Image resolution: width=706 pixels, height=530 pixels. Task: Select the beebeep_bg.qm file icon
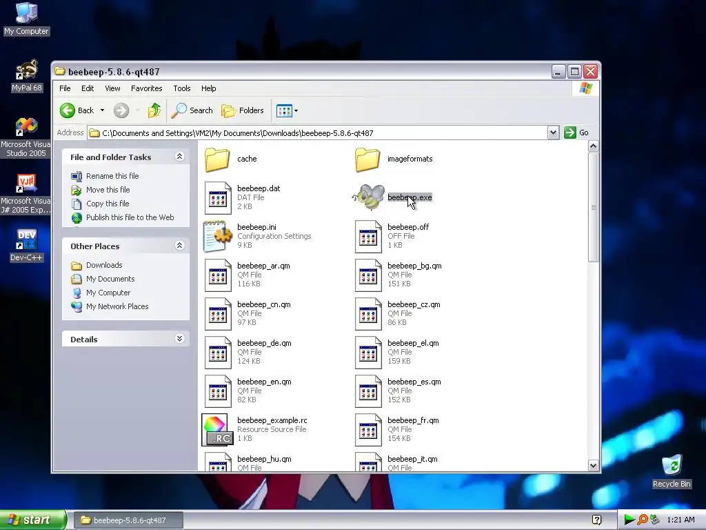[368, 275]
